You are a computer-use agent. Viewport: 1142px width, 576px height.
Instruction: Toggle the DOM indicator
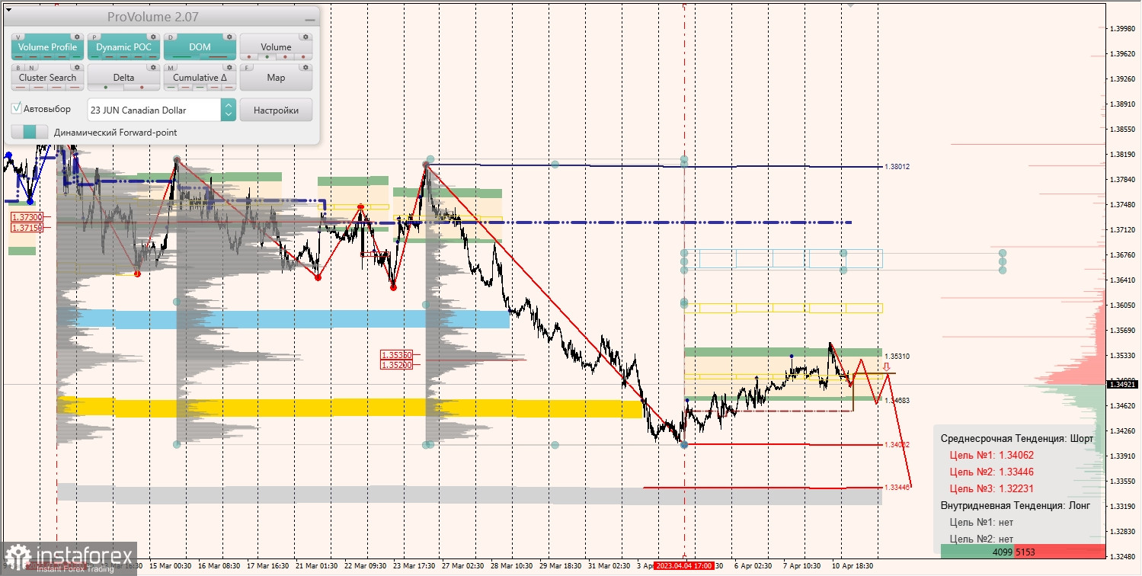(200, 47)
